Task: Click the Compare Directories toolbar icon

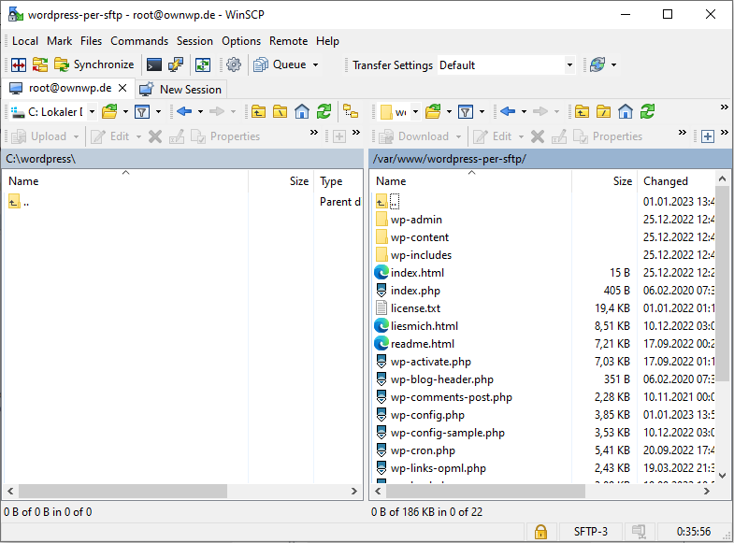Action: (x=19, y=64)
